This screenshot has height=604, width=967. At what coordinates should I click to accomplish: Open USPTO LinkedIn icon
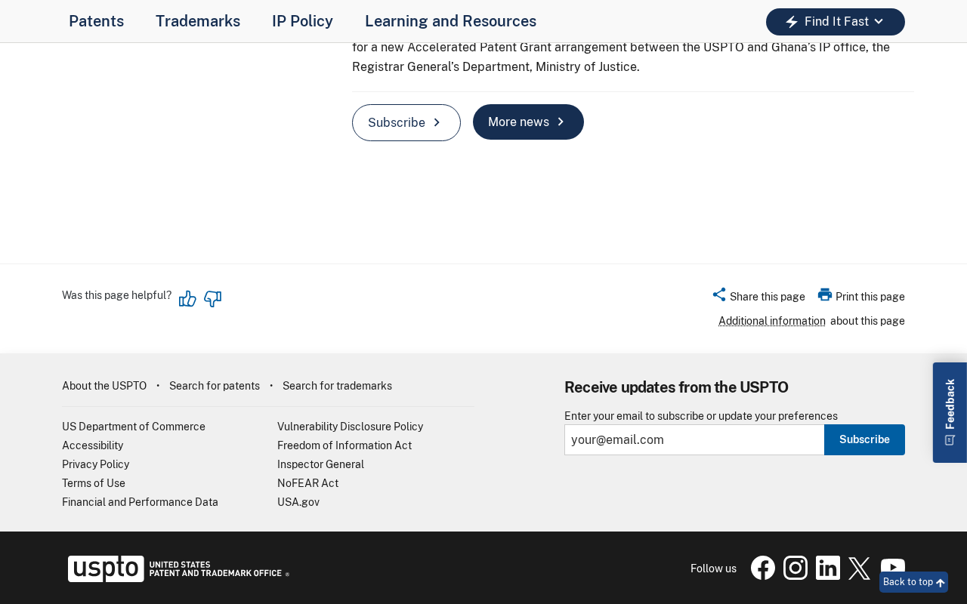[x=828, y=568]
